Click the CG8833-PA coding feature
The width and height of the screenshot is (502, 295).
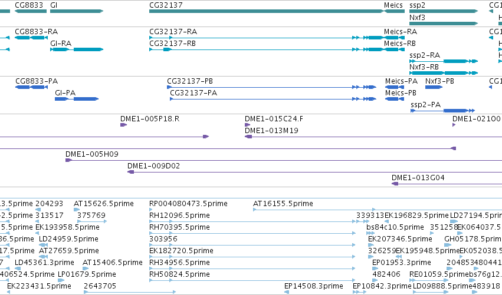pos(31,87)
